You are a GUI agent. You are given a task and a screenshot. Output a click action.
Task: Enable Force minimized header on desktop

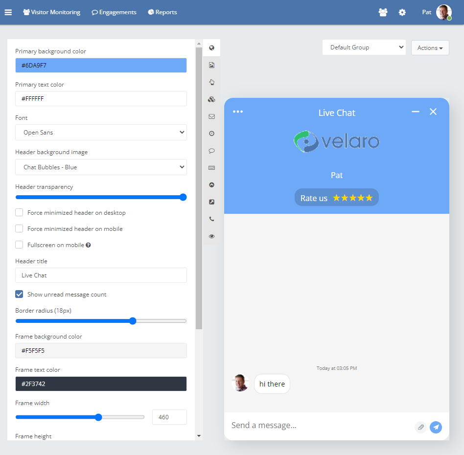pyautogui.click(x=19, y=212)
